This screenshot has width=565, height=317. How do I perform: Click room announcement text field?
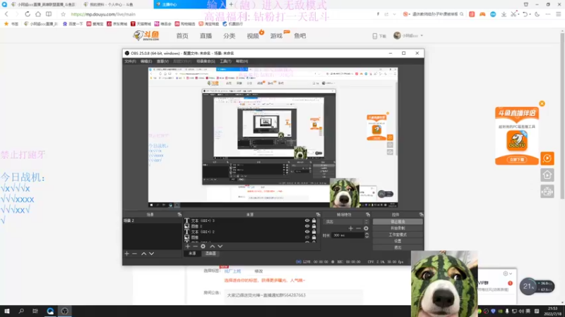pos(293,295)
